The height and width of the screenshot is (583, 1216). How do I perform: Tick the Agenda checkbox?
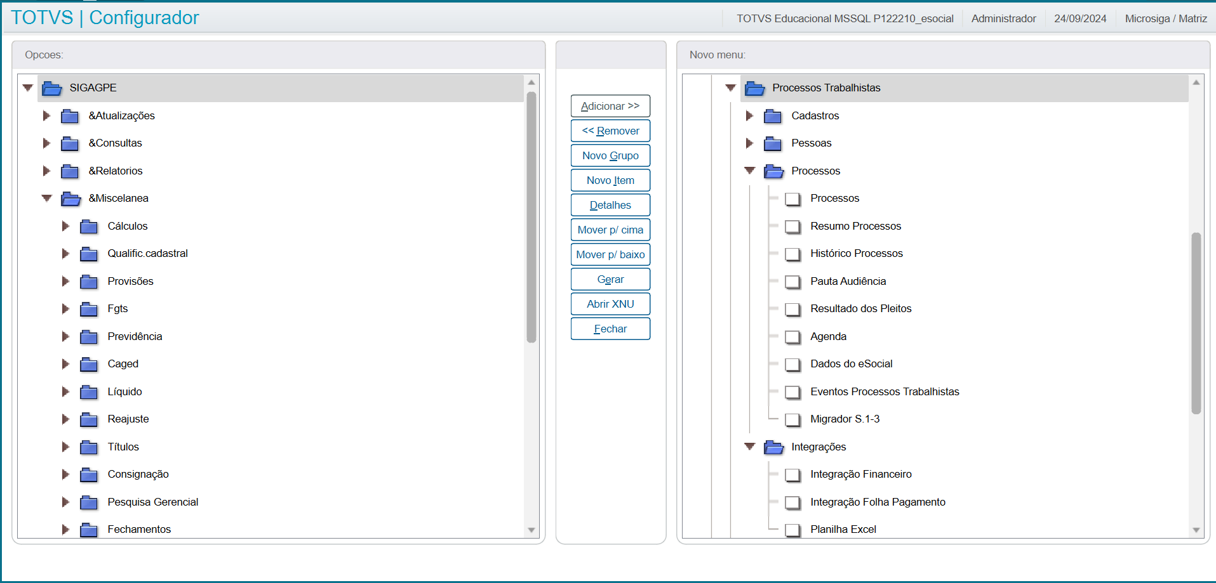[x=792, y=337]
